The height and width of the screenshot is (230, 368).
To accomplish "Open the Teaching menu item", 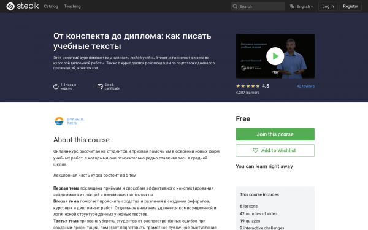I will coord(72,6).
